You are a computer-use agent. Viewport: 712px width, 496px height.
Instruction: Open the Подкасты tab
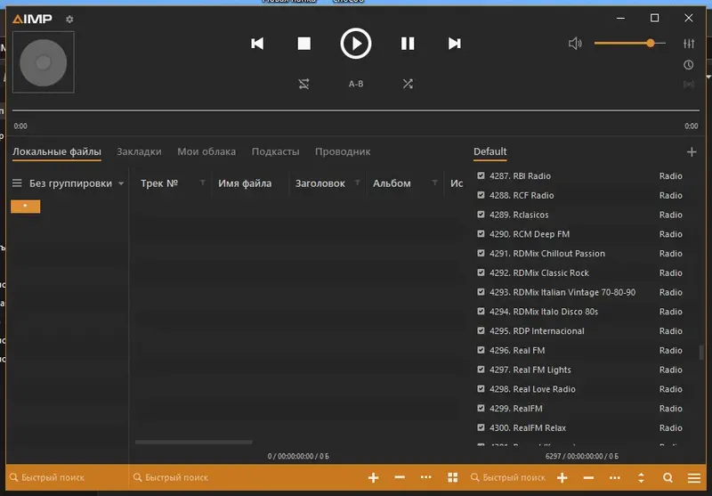(x=276, y=151)
